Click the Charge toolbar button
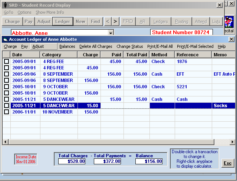This screenshot has width=237, height=181. click(12, 22)
